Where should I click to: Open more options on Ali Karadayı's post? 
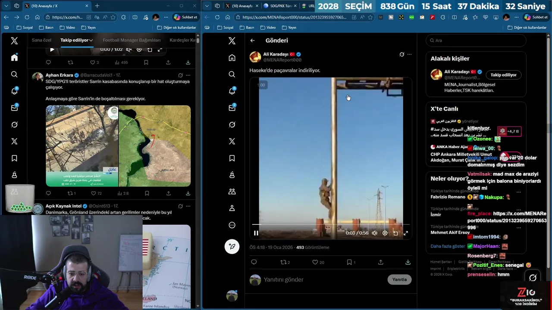point(409,54)
